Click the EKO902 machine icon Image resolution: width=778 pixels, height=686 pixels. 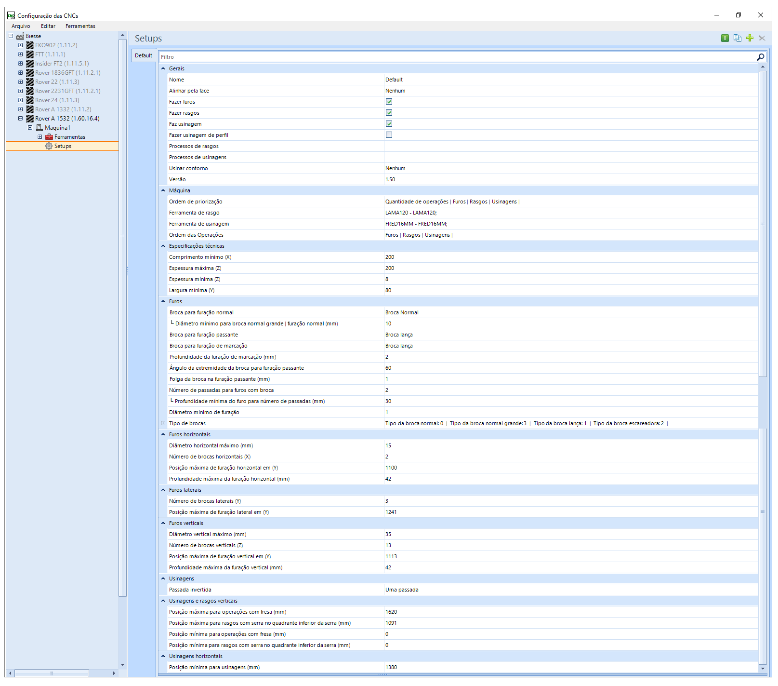[x=30, y=45]
